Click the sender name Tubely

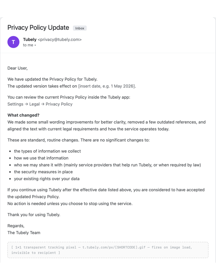[30, 40]
